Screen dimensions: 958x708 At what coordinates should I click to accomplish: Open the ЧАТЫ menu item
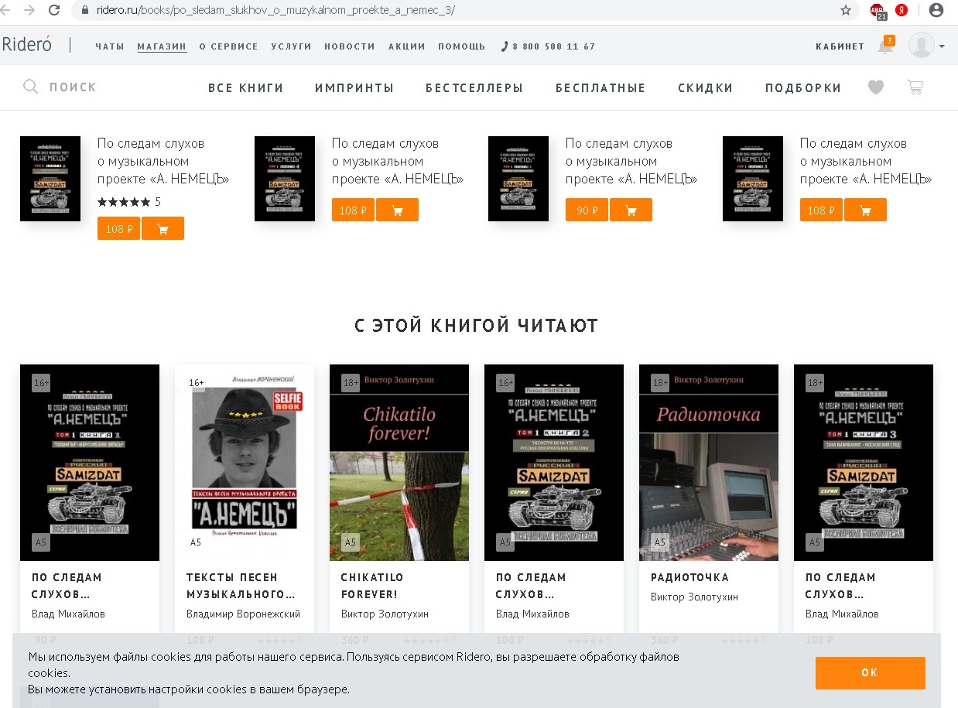pyautogui.click(x=110, y=46)
